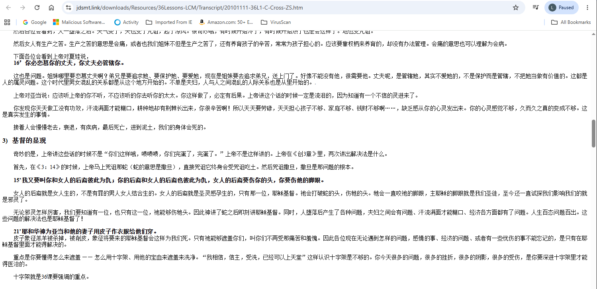
Task: Open the Malicious Software bookmark
Action: click(79, 22)
